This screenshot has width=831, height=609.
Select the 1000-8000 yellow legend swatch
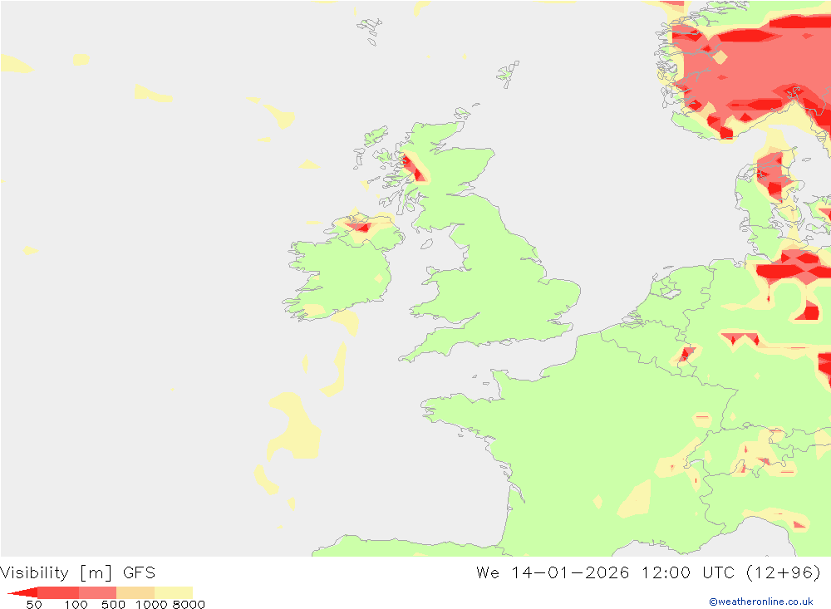click(x=174, y=592)
